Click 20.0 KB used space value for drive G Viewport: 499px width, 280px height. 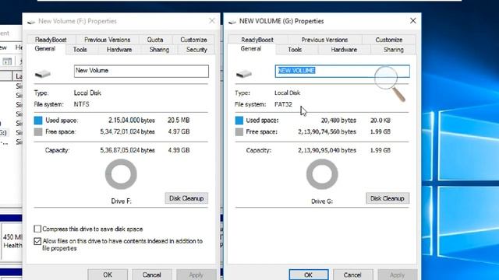point(380,121)
